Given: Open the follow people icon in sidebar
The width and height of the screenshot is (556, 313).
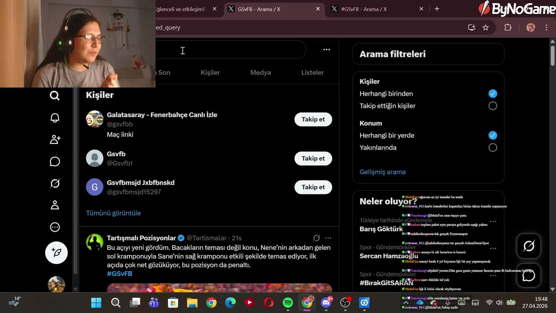Looking at the screenshot, I should [x=55, y=140].
